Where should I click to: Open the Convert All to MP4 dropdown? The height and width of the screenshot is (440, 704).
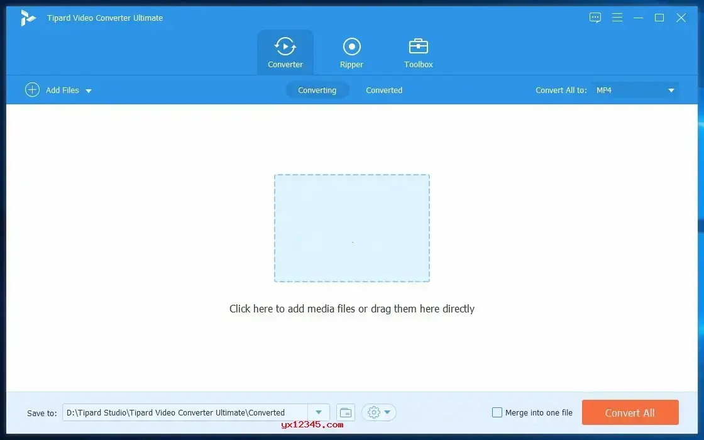635,91
